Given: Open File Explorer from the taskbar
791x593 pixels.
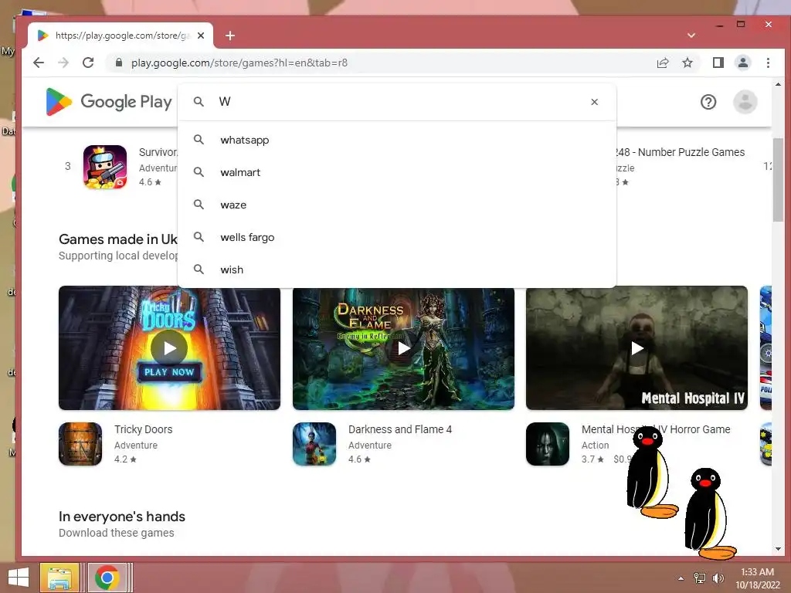Looking at the screenshot, I should (x=59, y=578).
